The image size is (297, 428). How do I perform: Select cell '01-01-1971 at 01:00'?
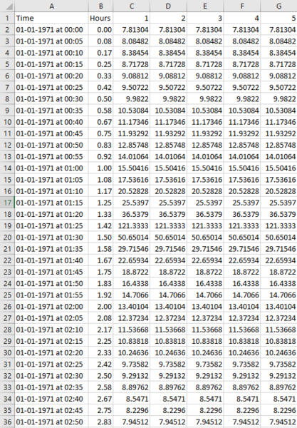(51, 168)
